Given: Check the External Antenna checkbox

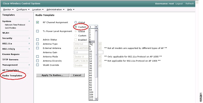Looking at the screenshot, I should coord(37,48).
